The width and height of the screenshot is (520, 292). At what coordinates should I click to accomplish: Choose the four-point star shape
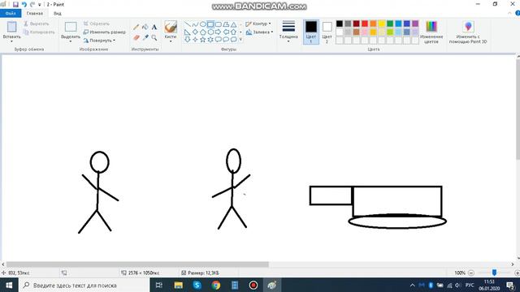click(195, 40)
